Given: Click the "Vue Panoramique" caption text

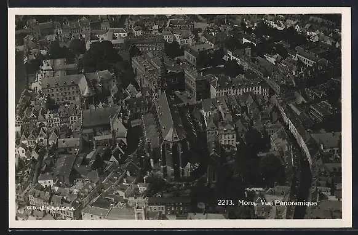Looking at the screenshot, I should point(288,203).
